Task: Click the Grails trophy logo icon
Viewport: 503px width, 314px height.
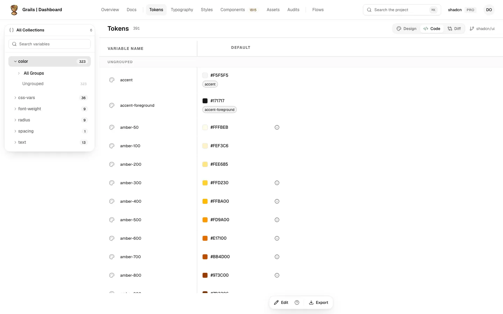Action: 14,10
